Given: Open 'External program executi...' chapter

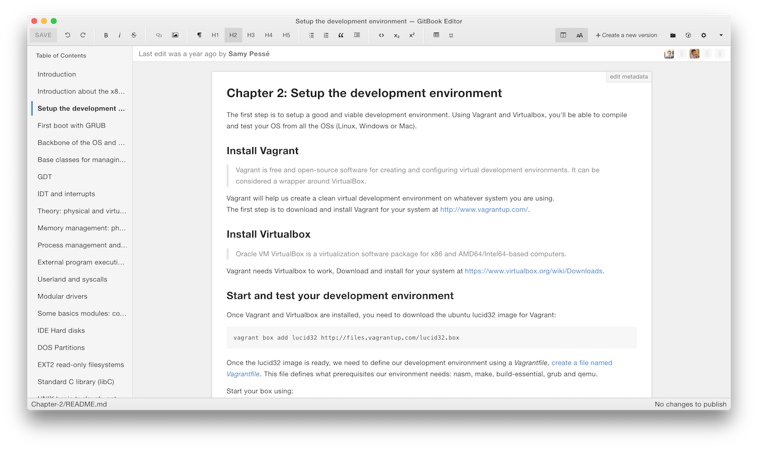Looking at the screenshot, I should coord(80,262).
